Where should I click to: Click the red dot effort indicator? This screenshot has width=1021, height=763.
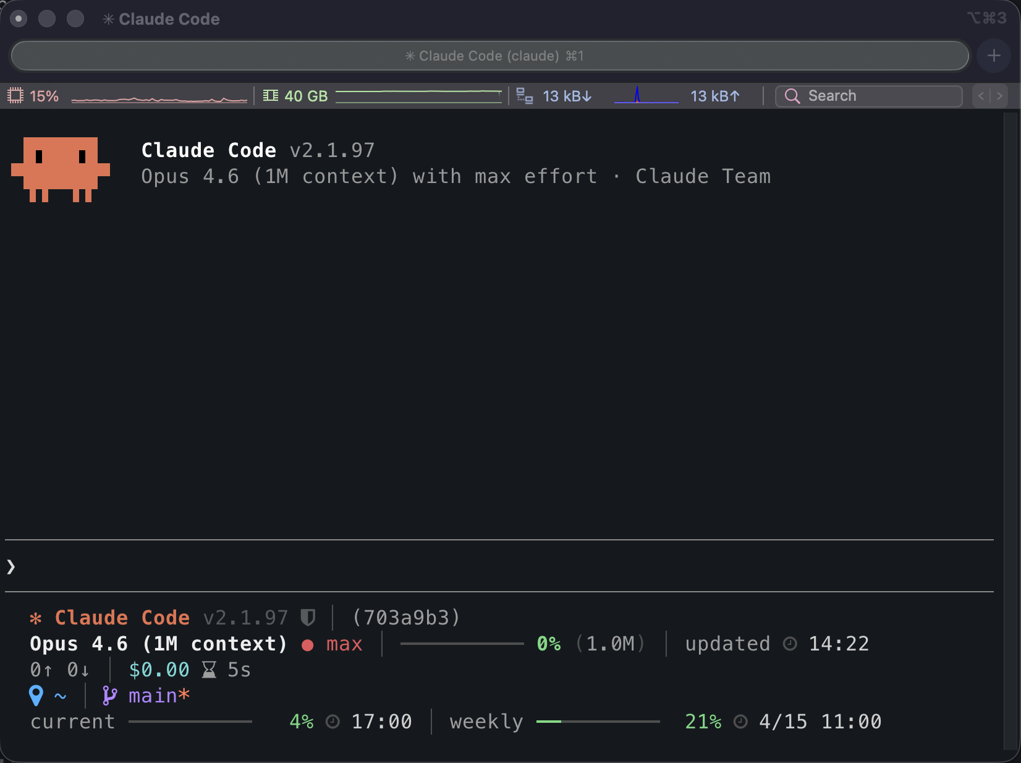click(x=307, y=645)
